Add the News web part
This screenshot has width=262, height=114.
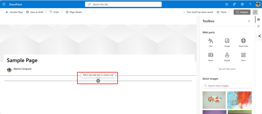211,57
